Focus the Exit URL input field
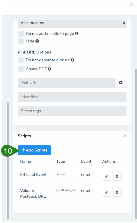The width and height of the screenshot is (137, 223). (66, 83)
